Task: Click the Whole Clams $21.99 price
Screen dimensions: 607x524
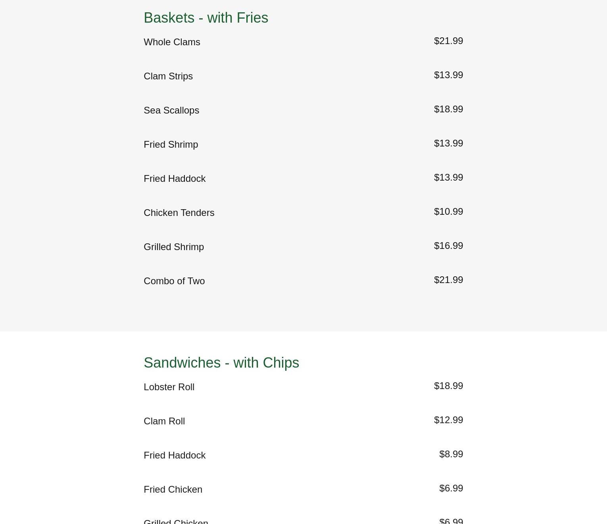Action: click(x=448, y=41)
